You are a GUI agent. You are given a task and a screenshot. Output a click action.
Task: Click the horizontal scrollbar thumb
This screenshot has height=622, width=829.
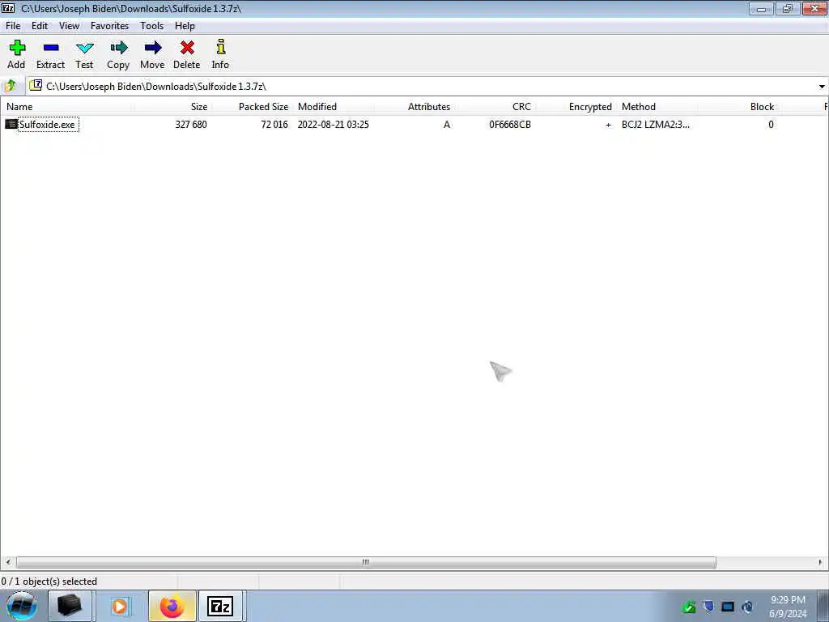click(366, 562)
